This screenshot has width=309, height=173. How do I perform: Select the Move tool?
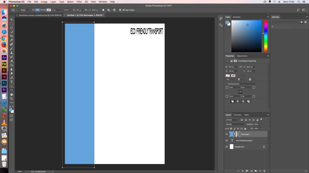click(11, 19)
